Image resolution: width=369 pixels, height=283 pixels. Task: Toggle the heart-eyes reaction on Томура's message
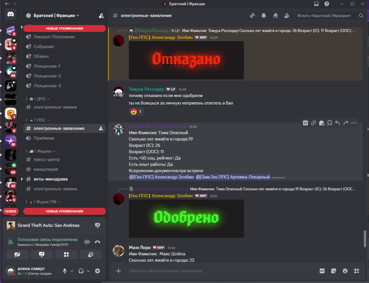tap(136, 112)
